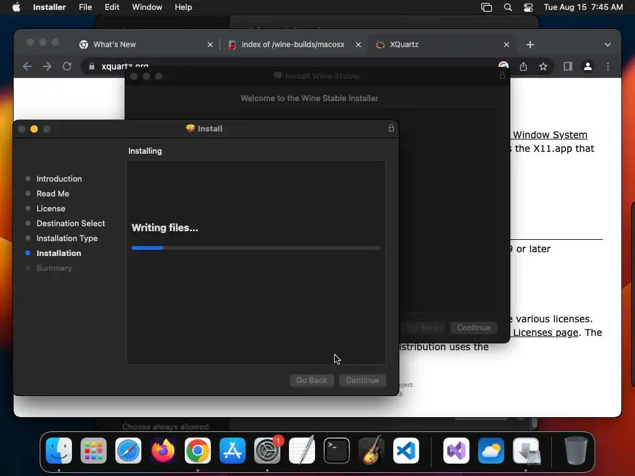635x476 pixels.
Task: Open the Installer app in the Dock
Action: point(526,451)
